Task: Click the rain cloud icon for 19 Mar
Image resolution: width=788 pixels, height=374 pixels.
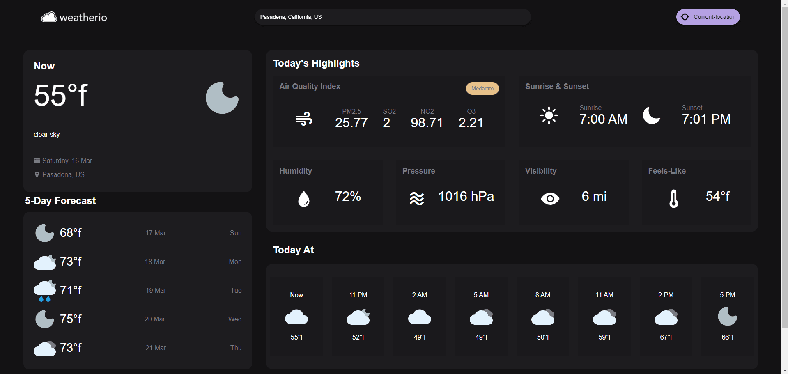Action: tap(44, 291)
